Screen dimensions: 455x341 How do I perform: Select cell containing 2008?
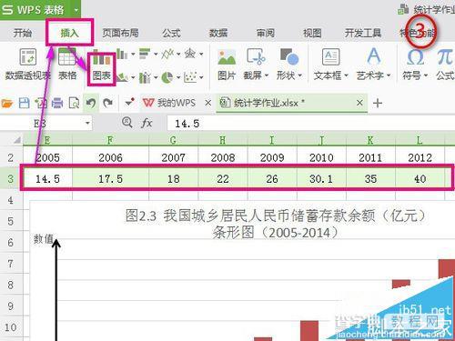(223, 157)
